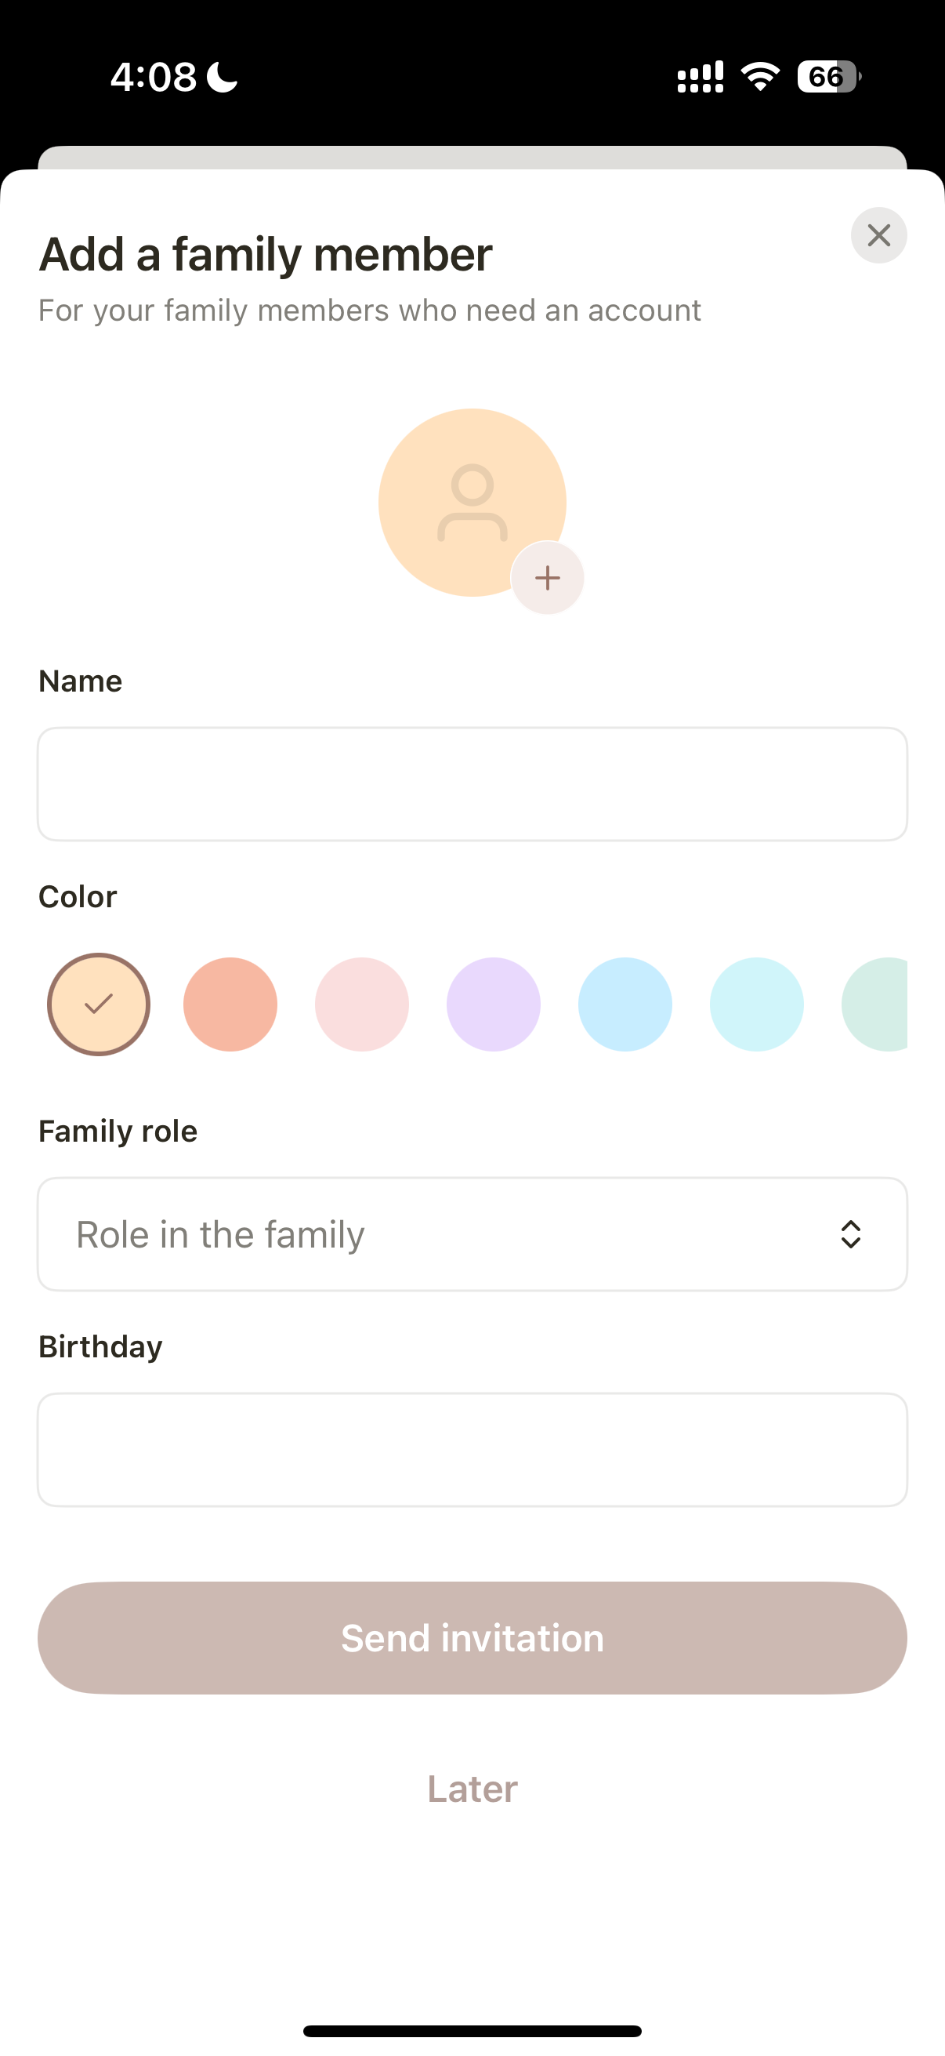The height and width of the screenshot is (2056, 945).
Task: Tap the battery indicator showing 66
Action: pos(828,77)
